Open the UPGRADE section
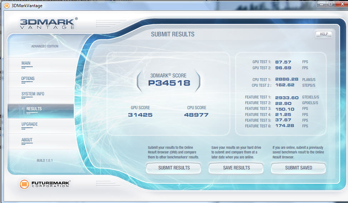Screen dimensions: 348x203 (x=29, y=125)
